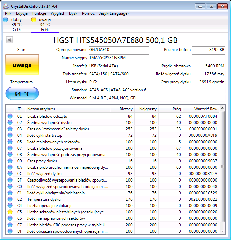Click status orb for attribute 04 start/stop
Viewport: 231px width, 240px height.
pos(10,135)
